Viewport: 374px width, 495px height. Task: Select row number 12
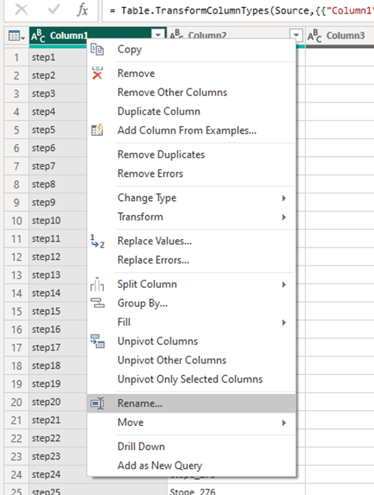17,257
